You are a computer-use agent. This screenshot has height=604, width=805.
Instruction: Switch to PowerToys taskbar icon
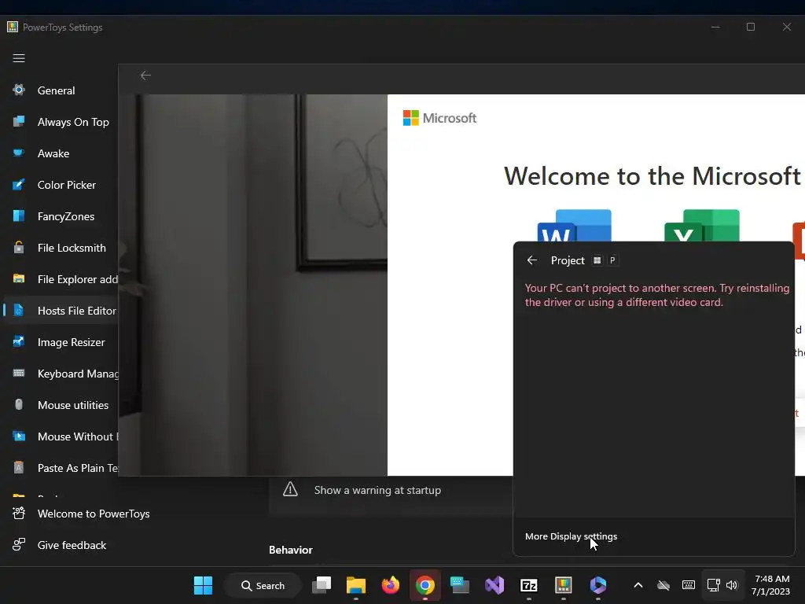tap(563, 585)
